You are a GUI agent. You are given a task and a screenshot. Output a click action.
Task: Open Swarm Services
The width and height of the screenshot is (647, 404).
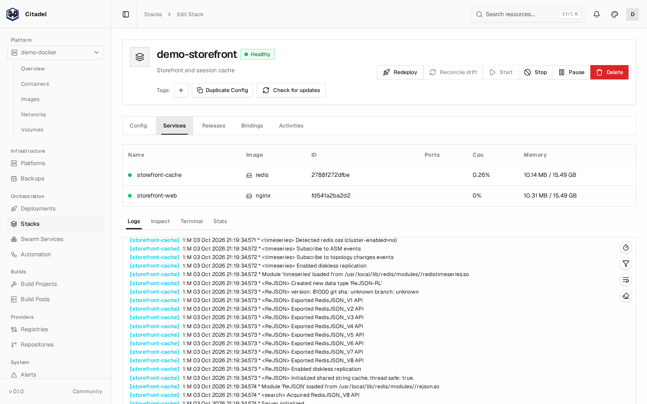(x=55, y=239)
